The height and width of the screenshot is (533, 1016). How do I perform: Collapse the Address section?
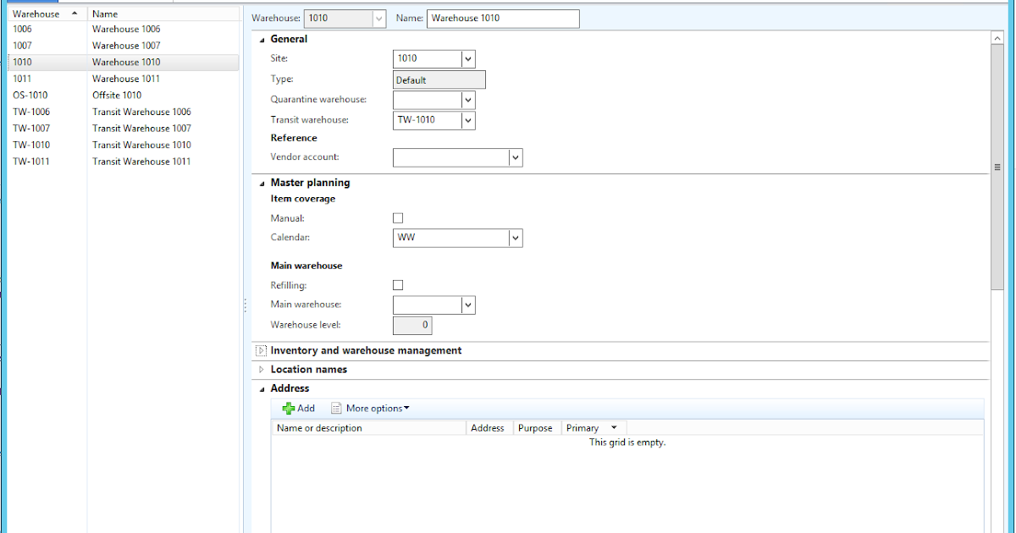tap(260, 387)
